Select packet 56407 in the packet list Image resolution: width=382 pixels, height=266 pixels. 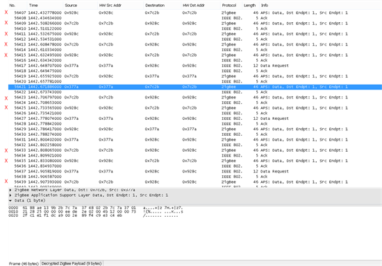[x=195, y=12]
